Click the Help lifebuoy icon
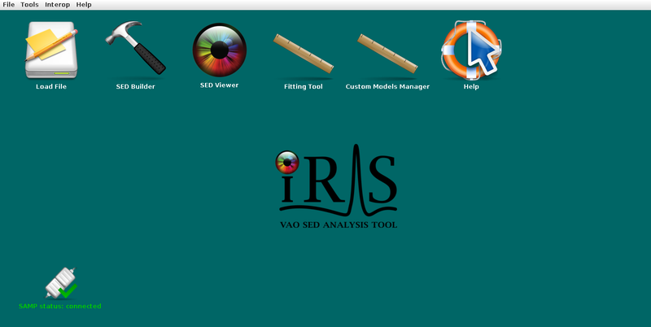The width and height of the screenshot is (651, 327). point(471,50)
